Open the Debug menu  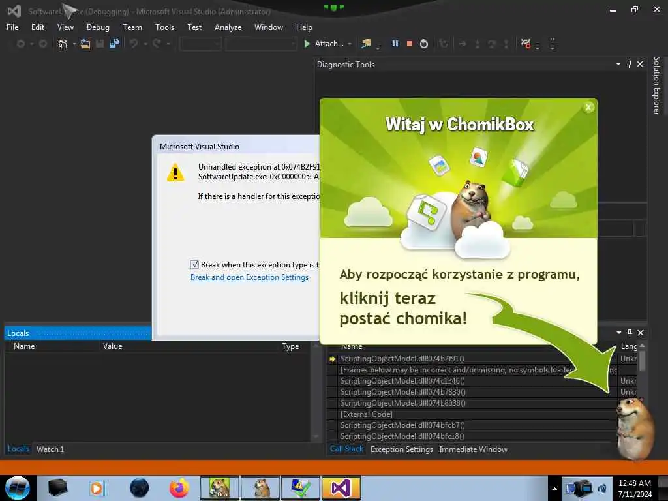[98, 27]
